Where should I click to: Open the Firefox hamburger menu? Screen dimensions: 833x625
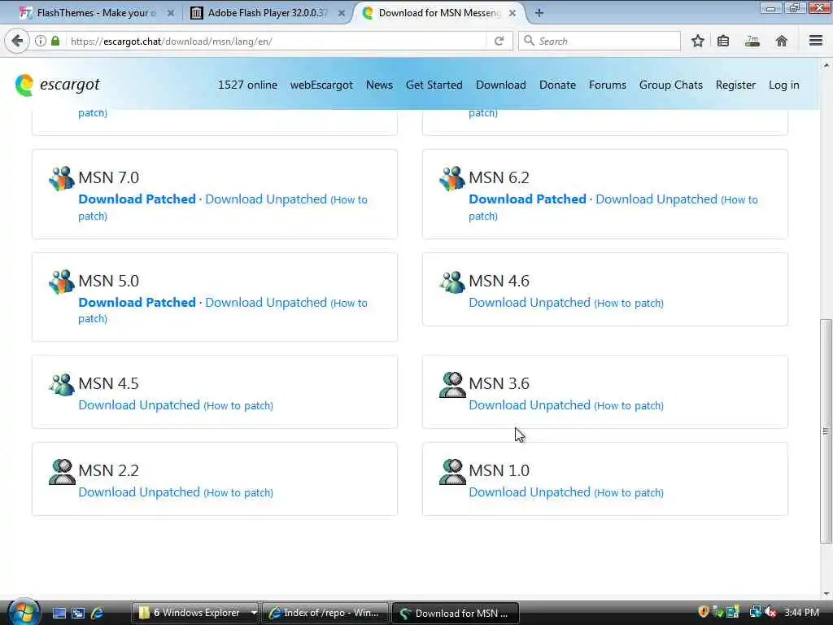pos(815,41)
